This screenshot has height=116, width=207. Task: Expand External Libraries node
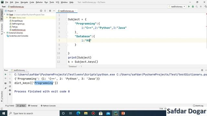[x=5, y=33]
